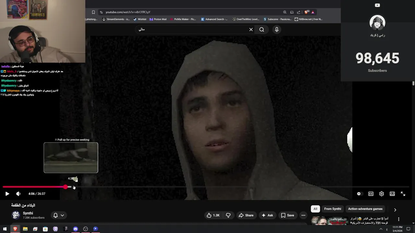Open Windows Start menu
Image resolution: width=415 pixels, height=233 pixels.
5,229
